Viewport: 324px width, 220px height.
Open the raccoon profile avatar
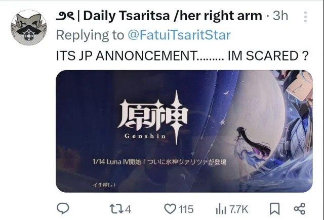29,27
